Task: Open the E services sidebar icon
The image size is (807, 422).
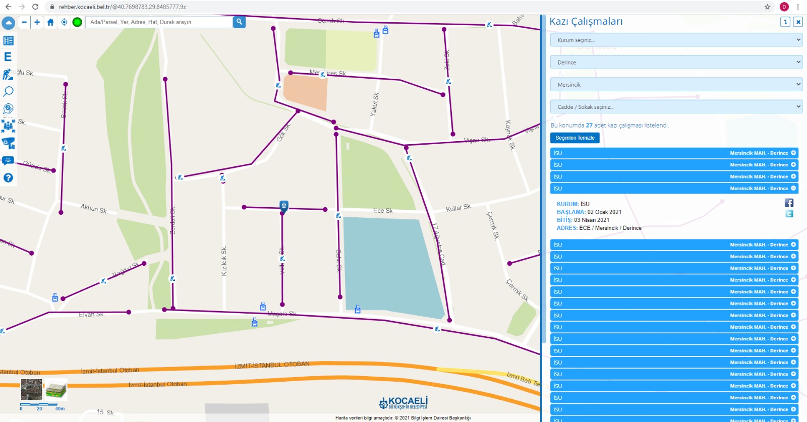Action: coord(8,57)
